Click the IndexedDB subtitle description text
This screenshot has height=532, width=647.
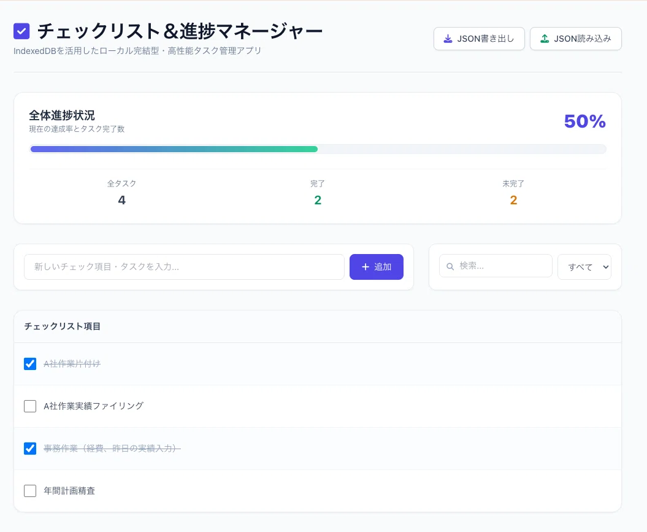tap(137, 51)
